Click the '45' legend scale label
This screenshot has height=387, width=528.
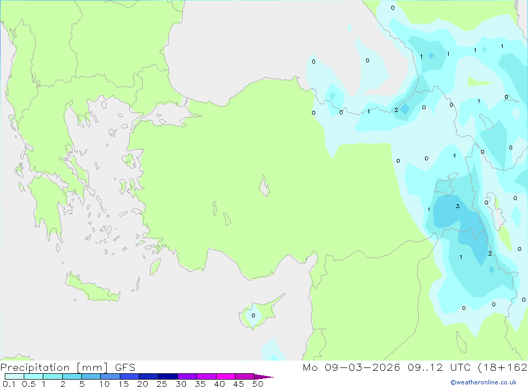point(239,384)
